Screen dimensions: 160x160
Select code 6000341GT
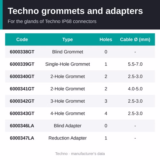click(x=22, y=89)
